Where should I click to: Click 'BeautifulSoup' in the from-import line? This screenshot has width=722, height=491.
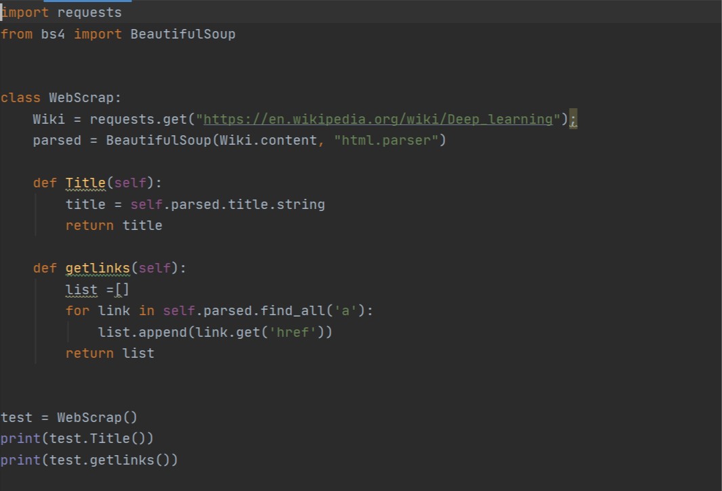pos(183,34)
